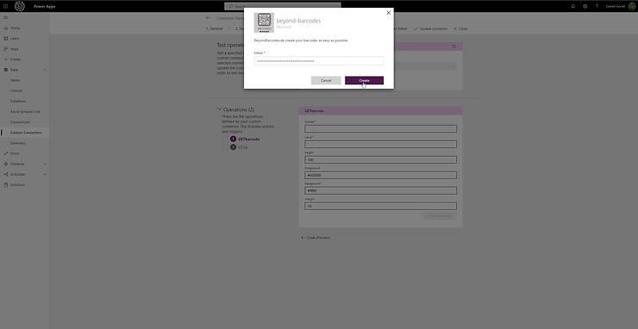This screenshot has height=329, width=638.
Task: Click the token input field
Action: tap(319, 61)
